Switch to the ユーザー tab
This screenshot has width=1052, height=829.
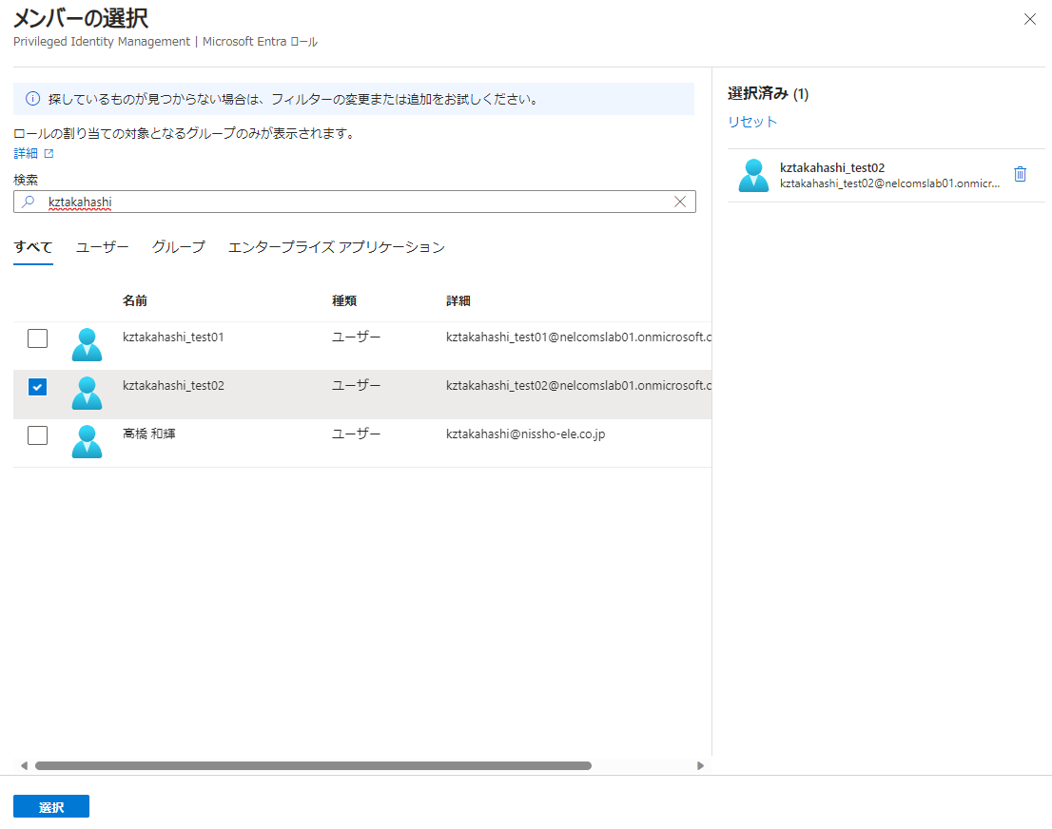click(x=102, y=247)
